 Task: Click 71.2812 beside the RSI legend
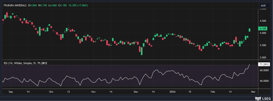[42, 63]
